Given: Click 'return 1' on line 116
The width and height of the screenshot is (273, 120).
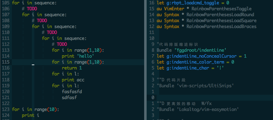Looking at the screenshot, I should [x=72, y=68].
